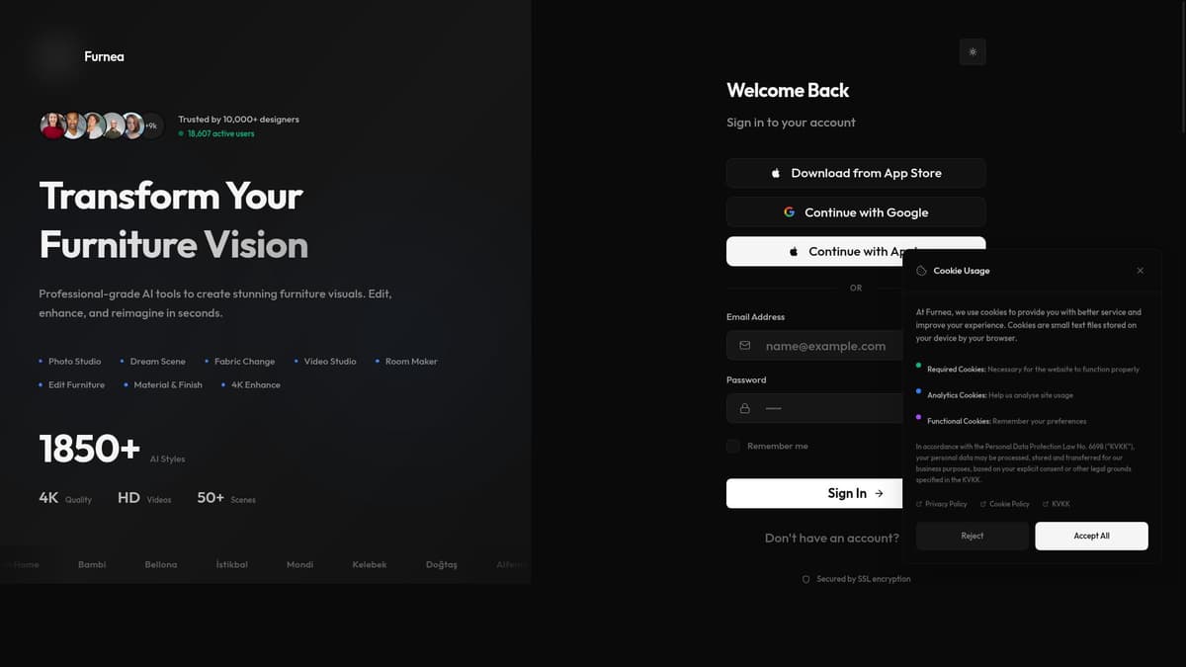This screenshot has height=667, width=1186.
Task: Reject cookies with the Reject button
Action: click(972, 536)
